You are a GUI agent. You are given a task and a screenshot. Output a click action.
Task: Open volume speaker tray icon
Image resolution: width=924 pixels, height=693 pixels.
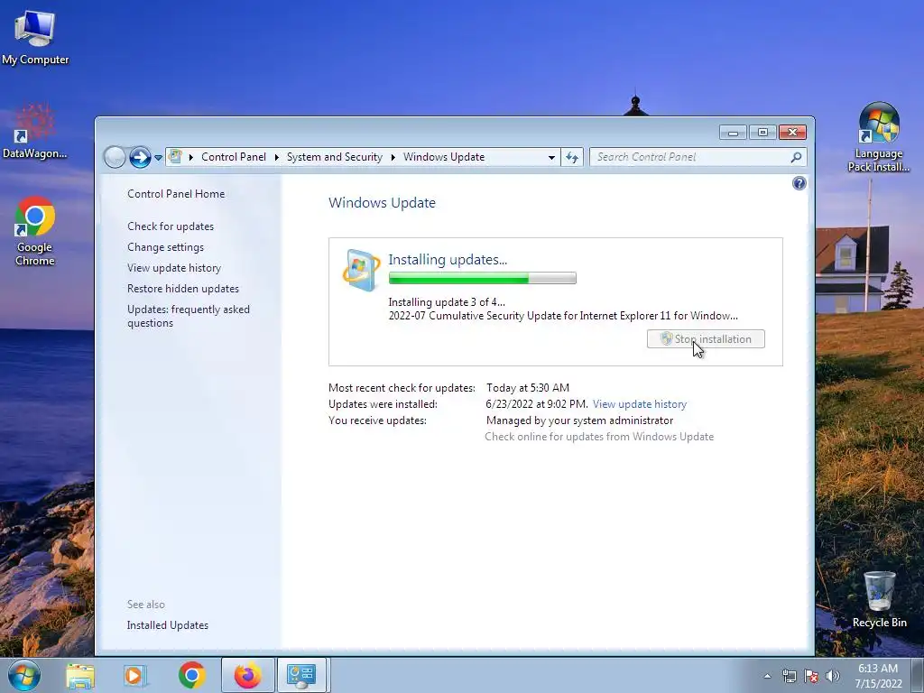click(833, 676)
